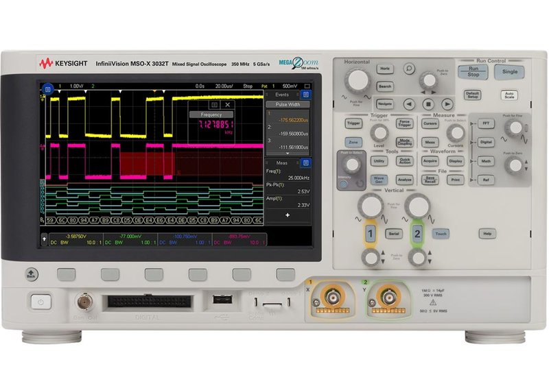
Task: Toggle channel 1 key with yellow ring
Action: click(371, 233)
